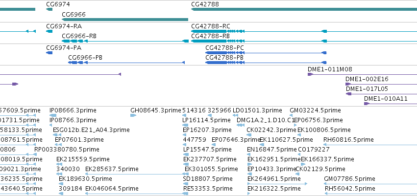Select the LP15547.5prime EST label

click(x=207, y=150)
